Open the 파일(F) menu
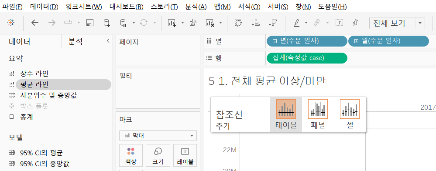 point(12,7)
